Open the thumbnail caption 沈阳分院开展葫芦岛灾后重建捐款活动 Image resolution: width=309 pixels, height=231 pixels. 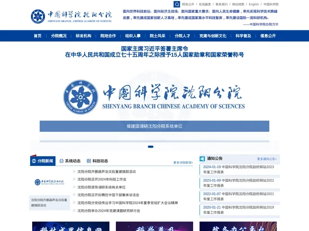click(x=49, y=203)
